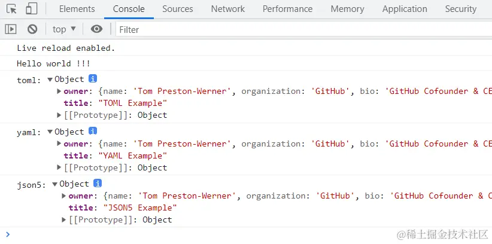Switch to the Sources tab
Image resolution: width=492 pixels, height=244 pixels.
(177, 9)
